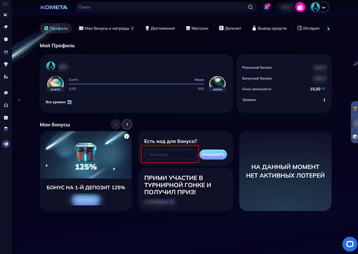358x254 pixels.
Task: Change language via Russian flag icon
Action: (6, 129)
